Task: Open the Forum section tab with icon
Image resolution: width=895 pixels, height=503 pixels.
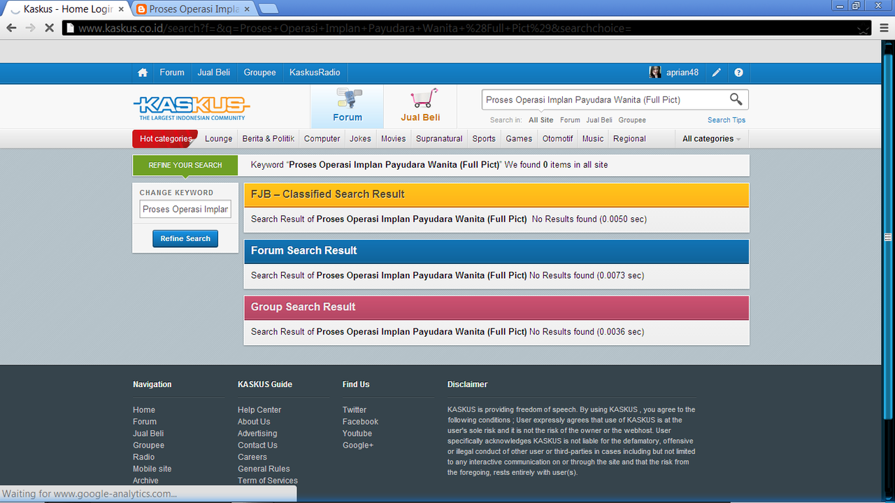Action: (348, 106)
